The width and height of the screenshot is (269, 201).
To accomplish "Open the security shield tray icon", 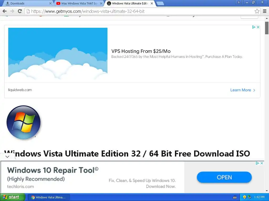I will (x=245, y=197).
